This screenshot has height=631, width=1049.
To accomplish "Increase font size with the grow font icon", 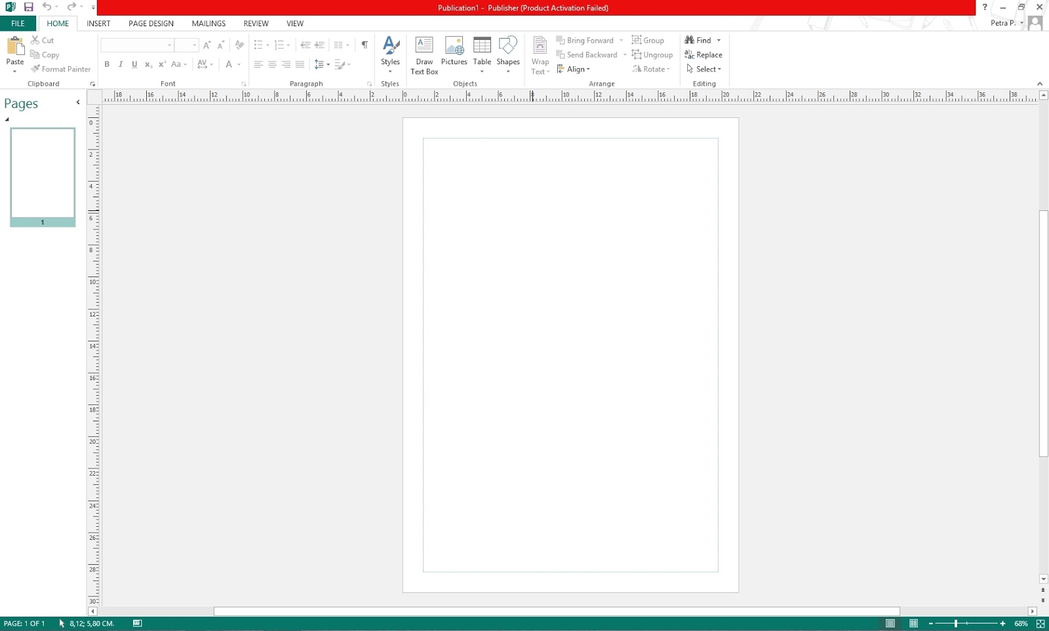I will click(207, 45).
